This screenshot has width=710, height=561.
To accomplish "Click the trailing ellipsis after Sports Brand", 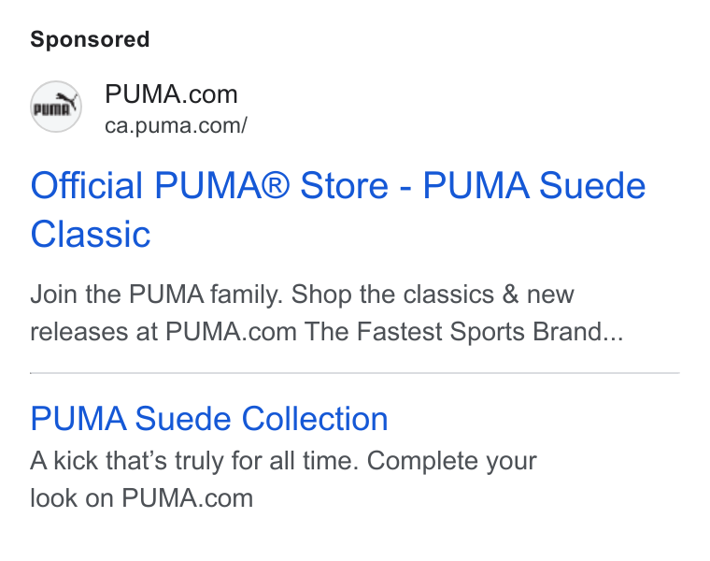I will coord(613,338).
